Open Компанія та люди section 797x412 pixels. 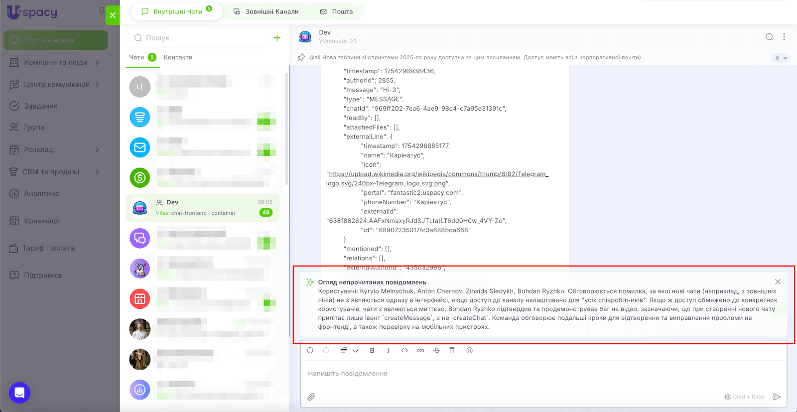[55, 62]
